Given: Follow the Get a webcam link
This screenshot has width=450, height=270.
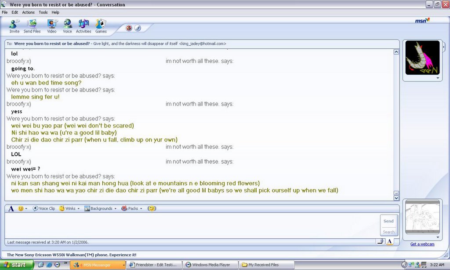Looking at the screenshot, I should tap(422, 244).
